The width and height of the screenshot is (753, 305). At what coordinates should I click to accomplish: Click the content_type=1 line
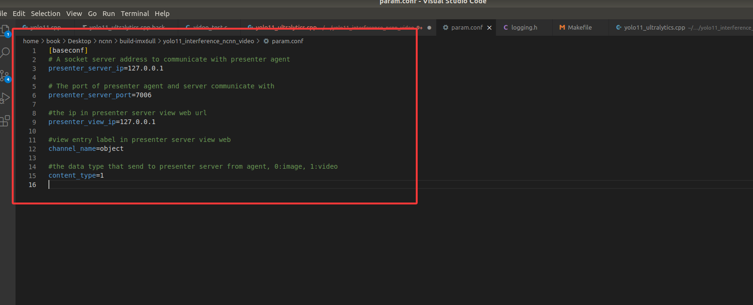76,175
